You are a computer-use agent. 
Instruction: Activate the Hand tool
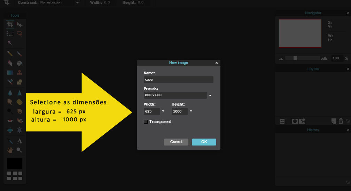coord(10,150)
